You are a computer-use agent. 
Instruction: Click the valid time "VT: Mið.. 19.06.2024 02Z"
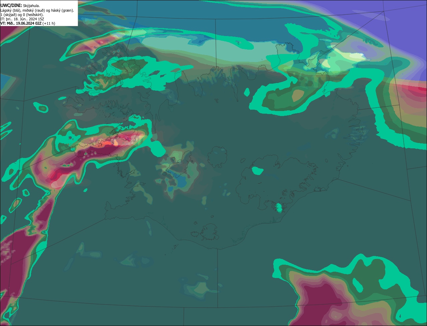[21, 23]
